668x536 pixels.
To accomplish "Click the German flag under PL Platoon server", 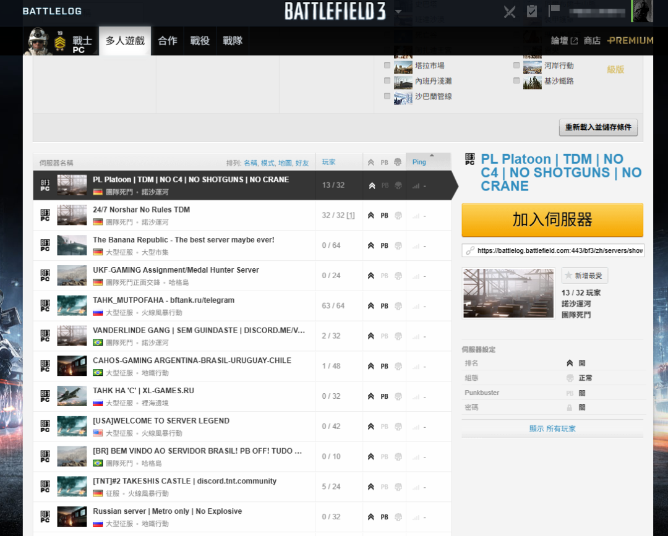I will coord(98,192).
